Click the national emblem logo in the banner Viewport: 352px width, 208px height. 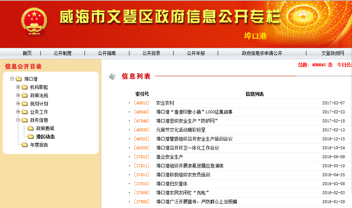click(34, 22)
